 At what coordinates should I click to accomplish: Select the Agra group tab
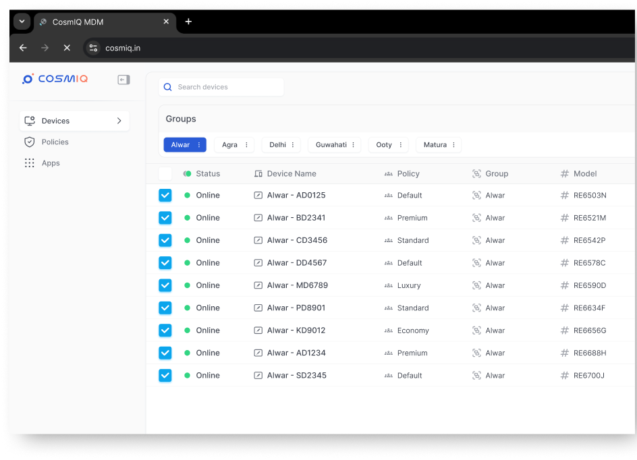[x=229, y=145]
